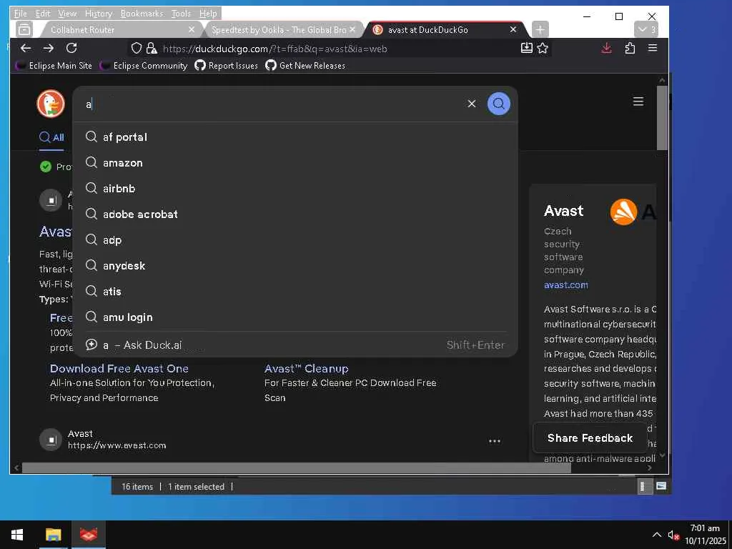Click the browser Back arrow

click(x=26, y=48)
